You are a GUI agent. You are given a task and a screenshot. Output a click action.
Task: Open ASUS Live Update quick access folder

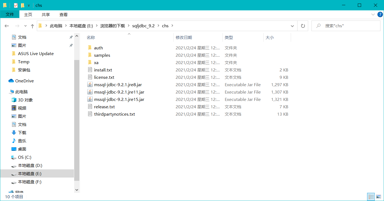(33, 53)
